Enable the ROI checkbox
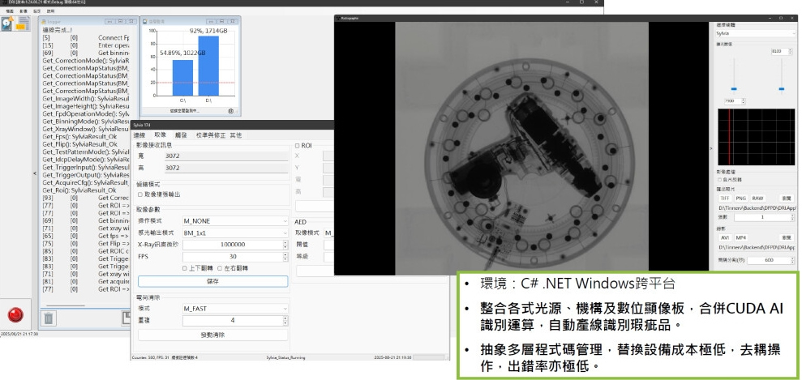Screen dimensions: 802x380 (x=297, y=145)
